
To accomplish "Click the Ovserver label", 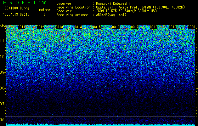I will 64,3.
